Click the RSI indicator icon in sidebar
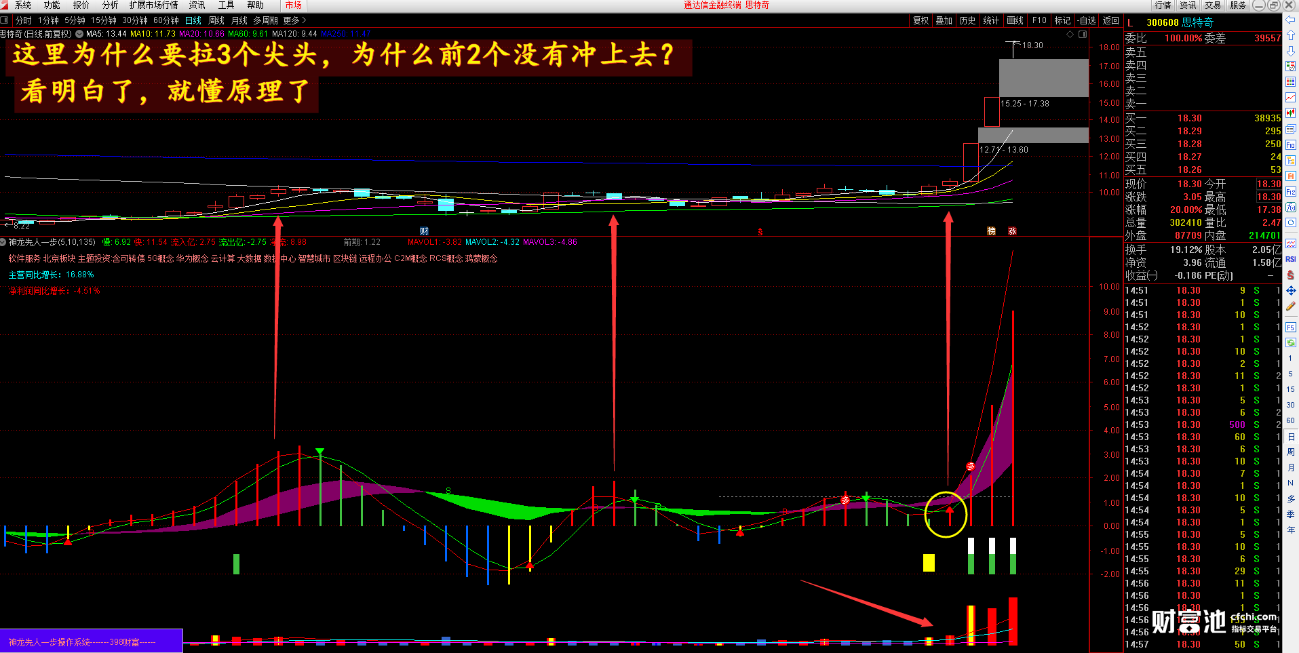 [1290, 259]
